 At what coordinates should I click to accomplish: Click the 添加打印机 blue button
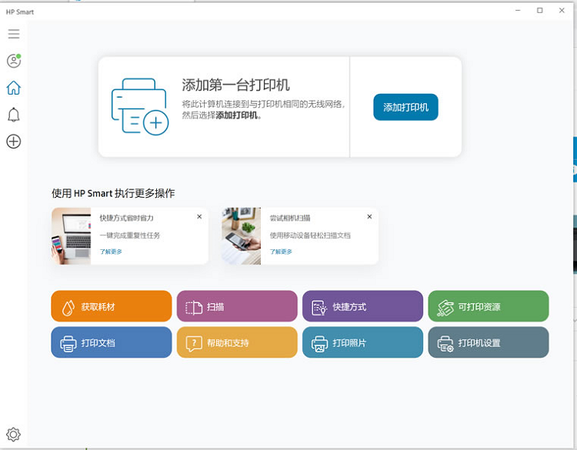[405, 107]
